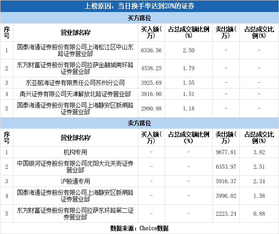Click sell percentage 3.82

(259, 153)
